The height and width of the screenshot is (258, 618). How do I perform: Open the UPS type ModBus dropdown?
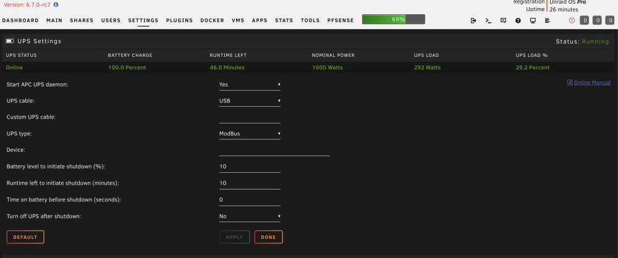click(x=250, y=134)
